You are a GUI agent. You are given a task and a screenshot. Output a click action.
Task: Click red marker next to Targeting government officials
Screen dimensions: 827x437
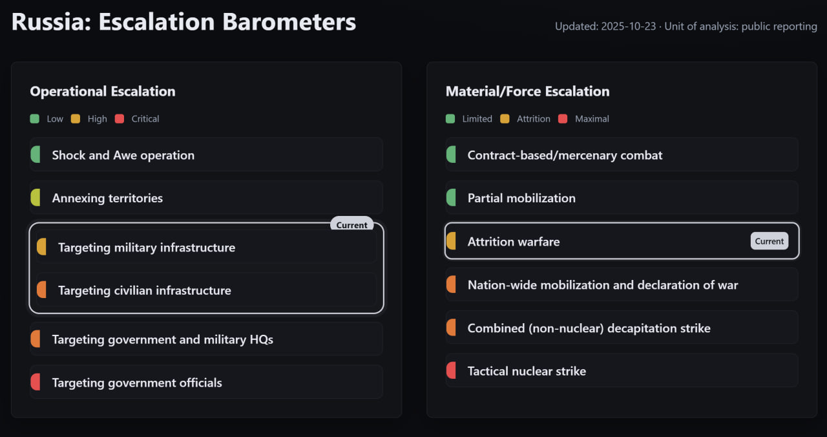click(36, 383)
